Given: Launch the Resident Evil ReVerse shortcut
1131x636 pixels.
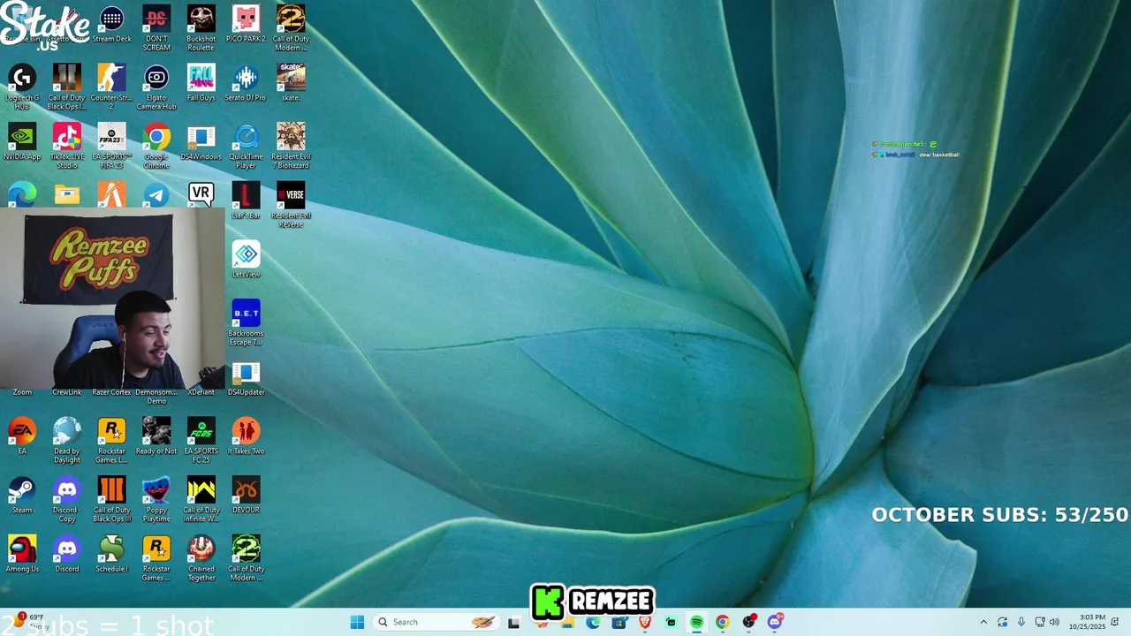Looking at the screenshot, I should [291, 205].
